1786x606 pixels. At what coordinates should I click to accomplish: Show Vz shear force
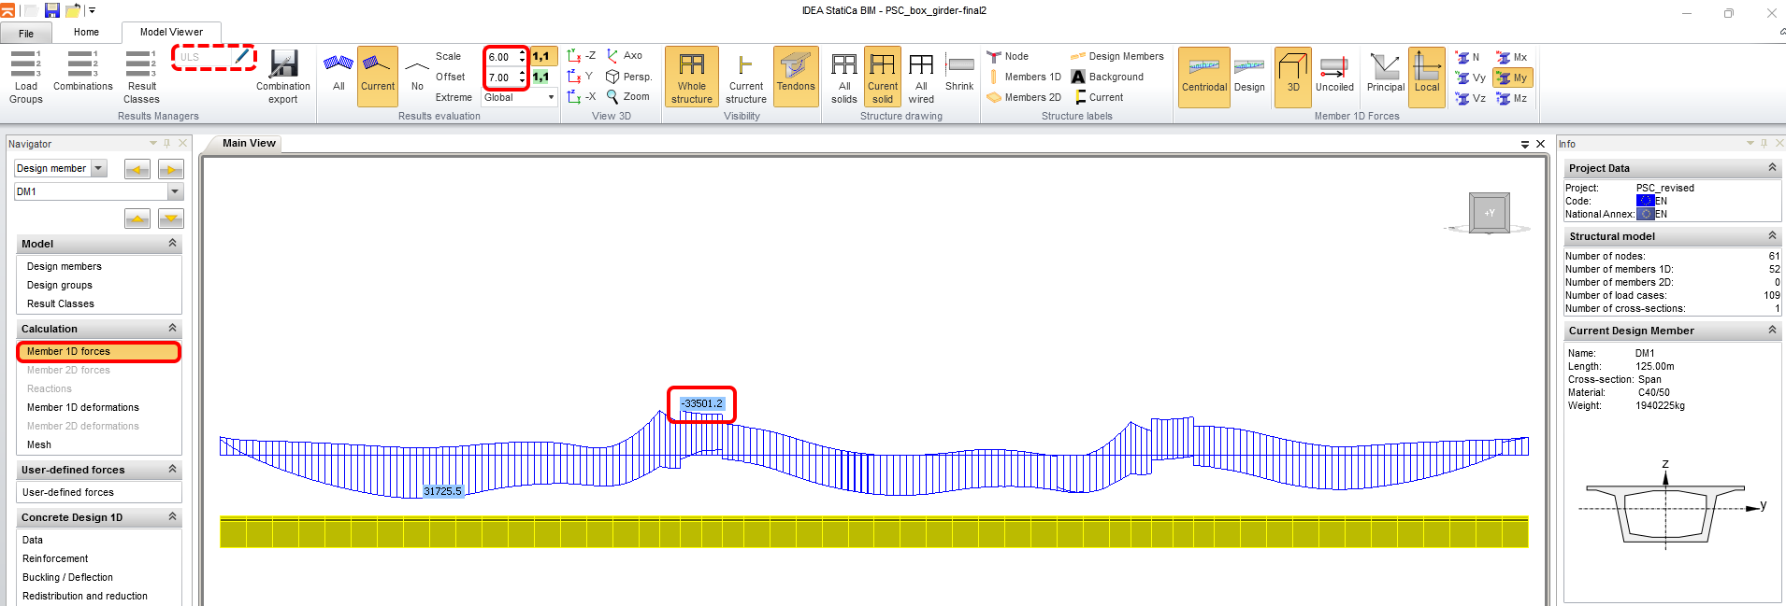pos(1470,99)
